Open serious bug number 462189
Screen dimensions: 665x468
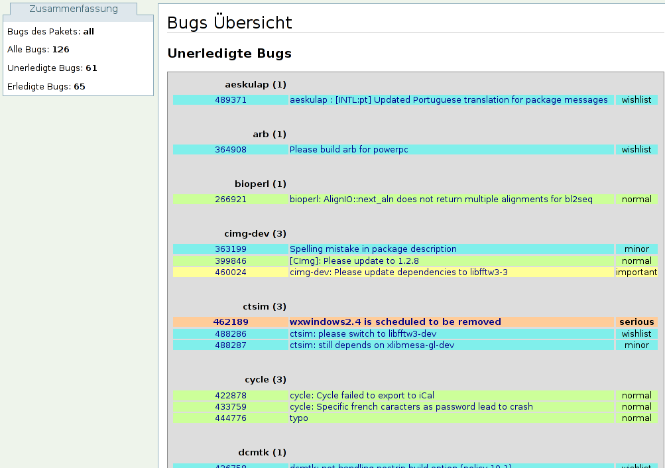pos(231,322)
